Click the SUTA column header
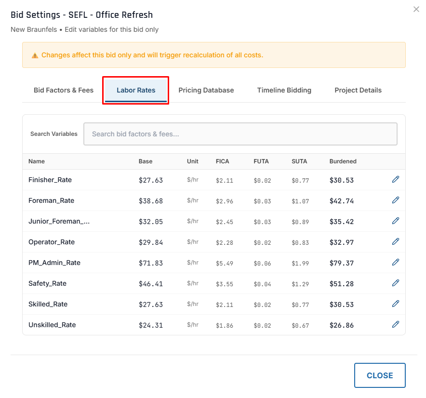 pyautogui.click(x=299, y=161)
